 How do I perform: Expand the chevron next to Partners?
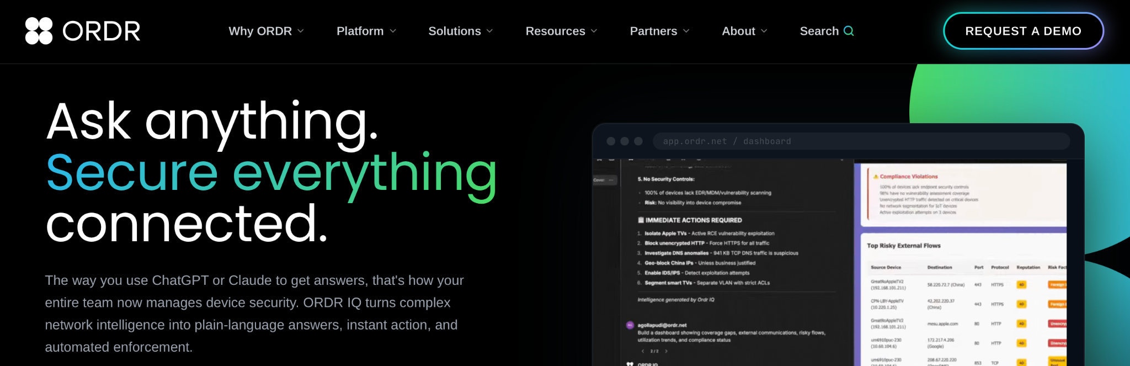click(686, 31)
